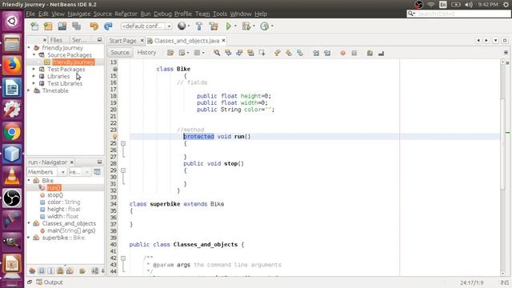Click the Find Next Occurrence icon
The height and width of the screenshot is (288, 512).
[239, 53]
